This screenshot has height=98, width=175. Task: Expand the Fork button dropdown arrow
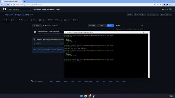(x=157, y=15)
